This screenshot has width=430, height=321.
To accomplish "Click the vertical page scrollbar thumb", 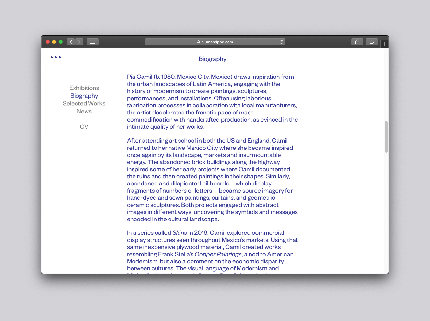I will tap(386, 137).
